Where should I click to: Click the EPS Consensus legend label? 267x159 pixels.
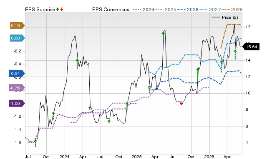point(111,10)
